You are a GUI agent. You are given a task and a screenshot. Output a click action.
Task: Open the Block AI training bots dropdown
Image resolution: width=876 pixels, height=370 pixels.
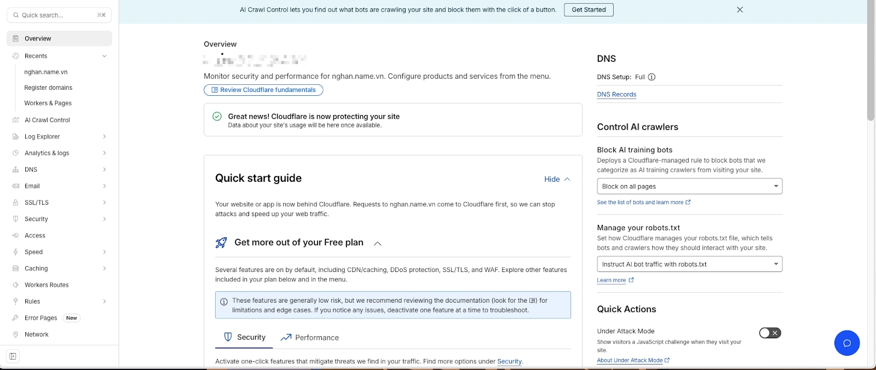click(x=689, y=186)
